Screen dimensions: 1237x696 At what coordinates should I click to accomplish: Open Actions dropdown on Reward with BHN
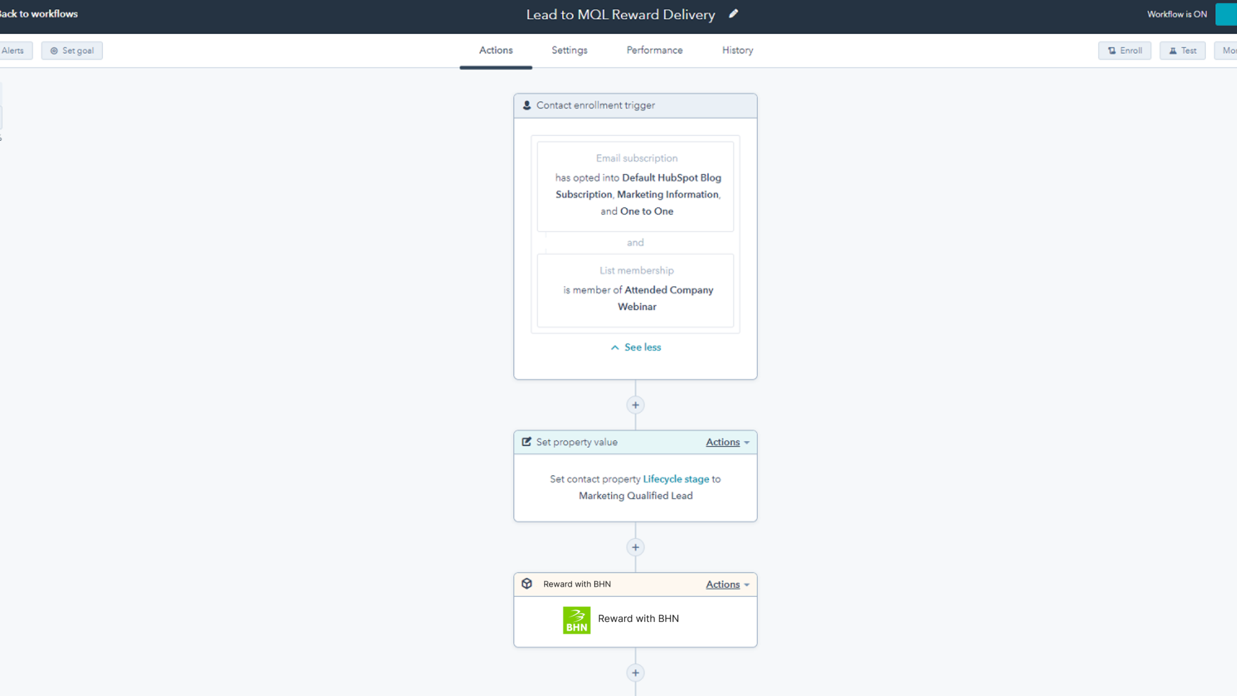727,585
